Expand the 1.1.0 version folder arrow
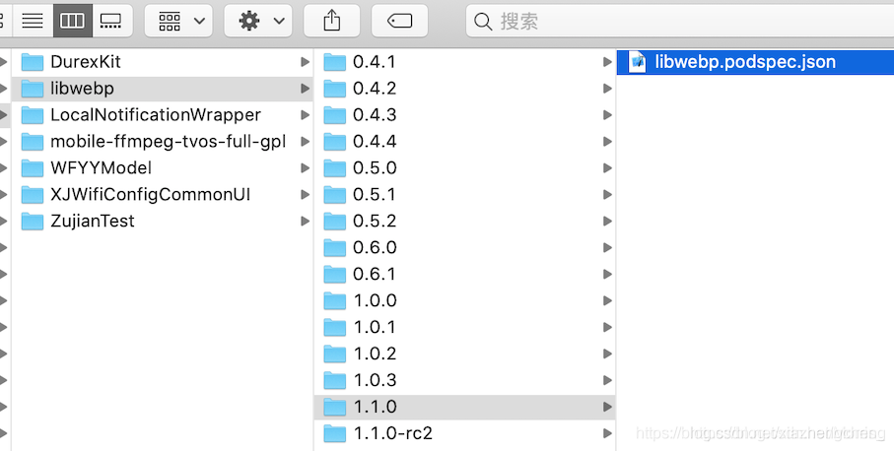Viewport: 894px width, 451px height. click(607, 407)
